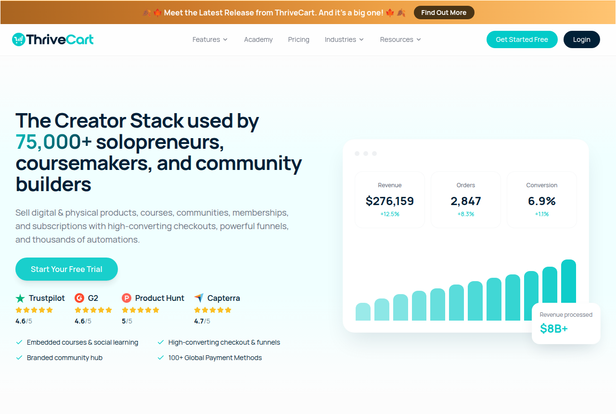Screen dimensions: 616x414
Task: Click Find Out More in the banner
Action: [444, 13]
